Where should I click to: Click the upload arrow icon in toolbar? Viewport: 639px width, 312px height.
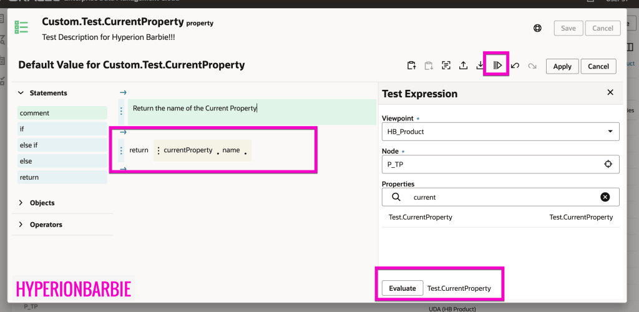(x=463, y=66)
